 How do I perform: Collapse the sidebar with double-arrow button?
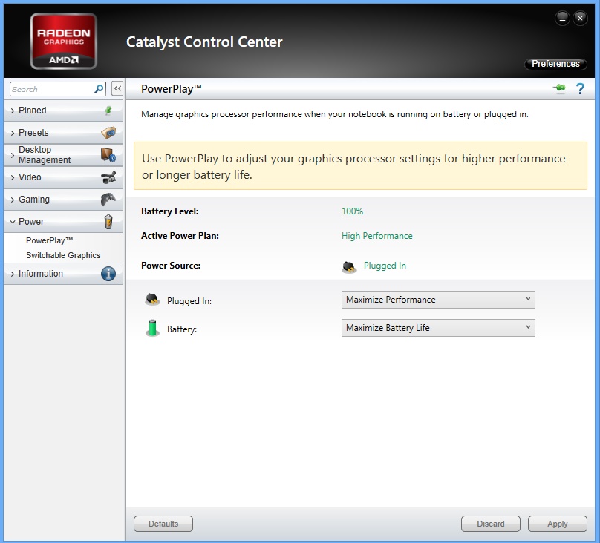click(117, 89)
